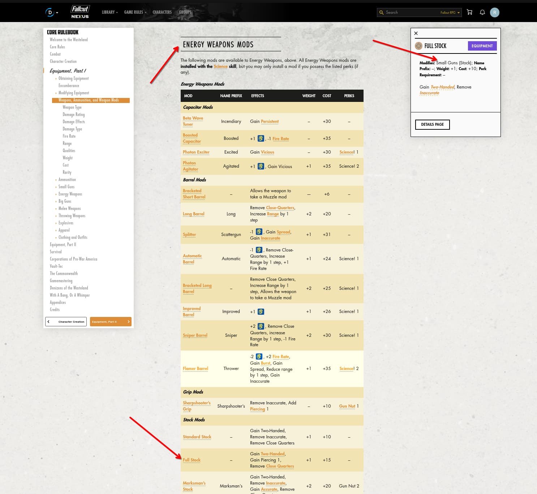Open the shopping cart
The height and width of the screenshot is (494, 537).
tap(469, 12)
